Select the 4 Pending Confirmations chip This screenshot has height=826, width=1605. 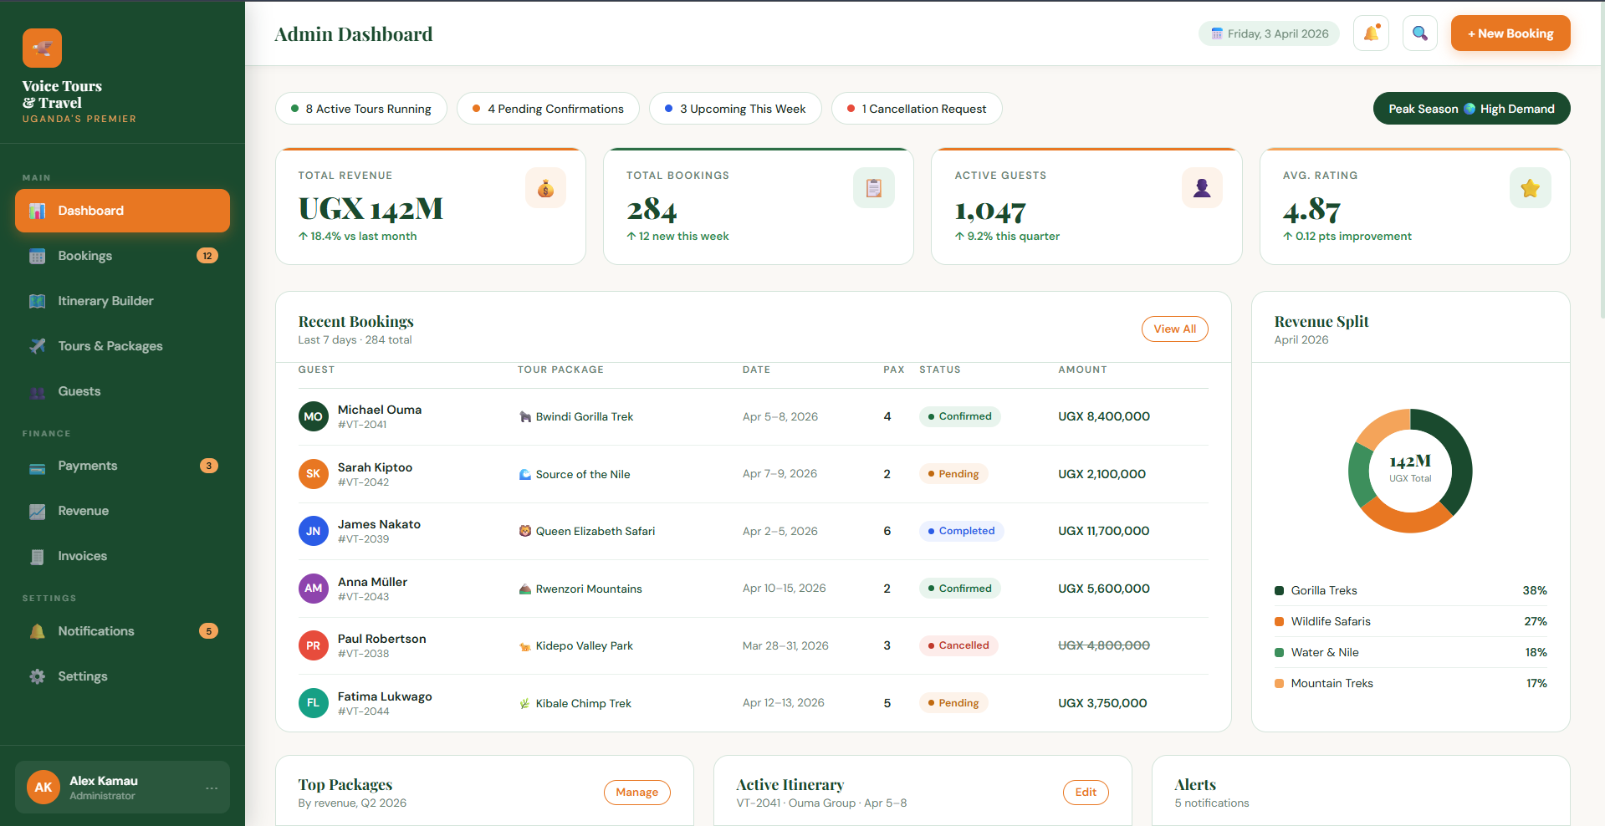(548, 108)
